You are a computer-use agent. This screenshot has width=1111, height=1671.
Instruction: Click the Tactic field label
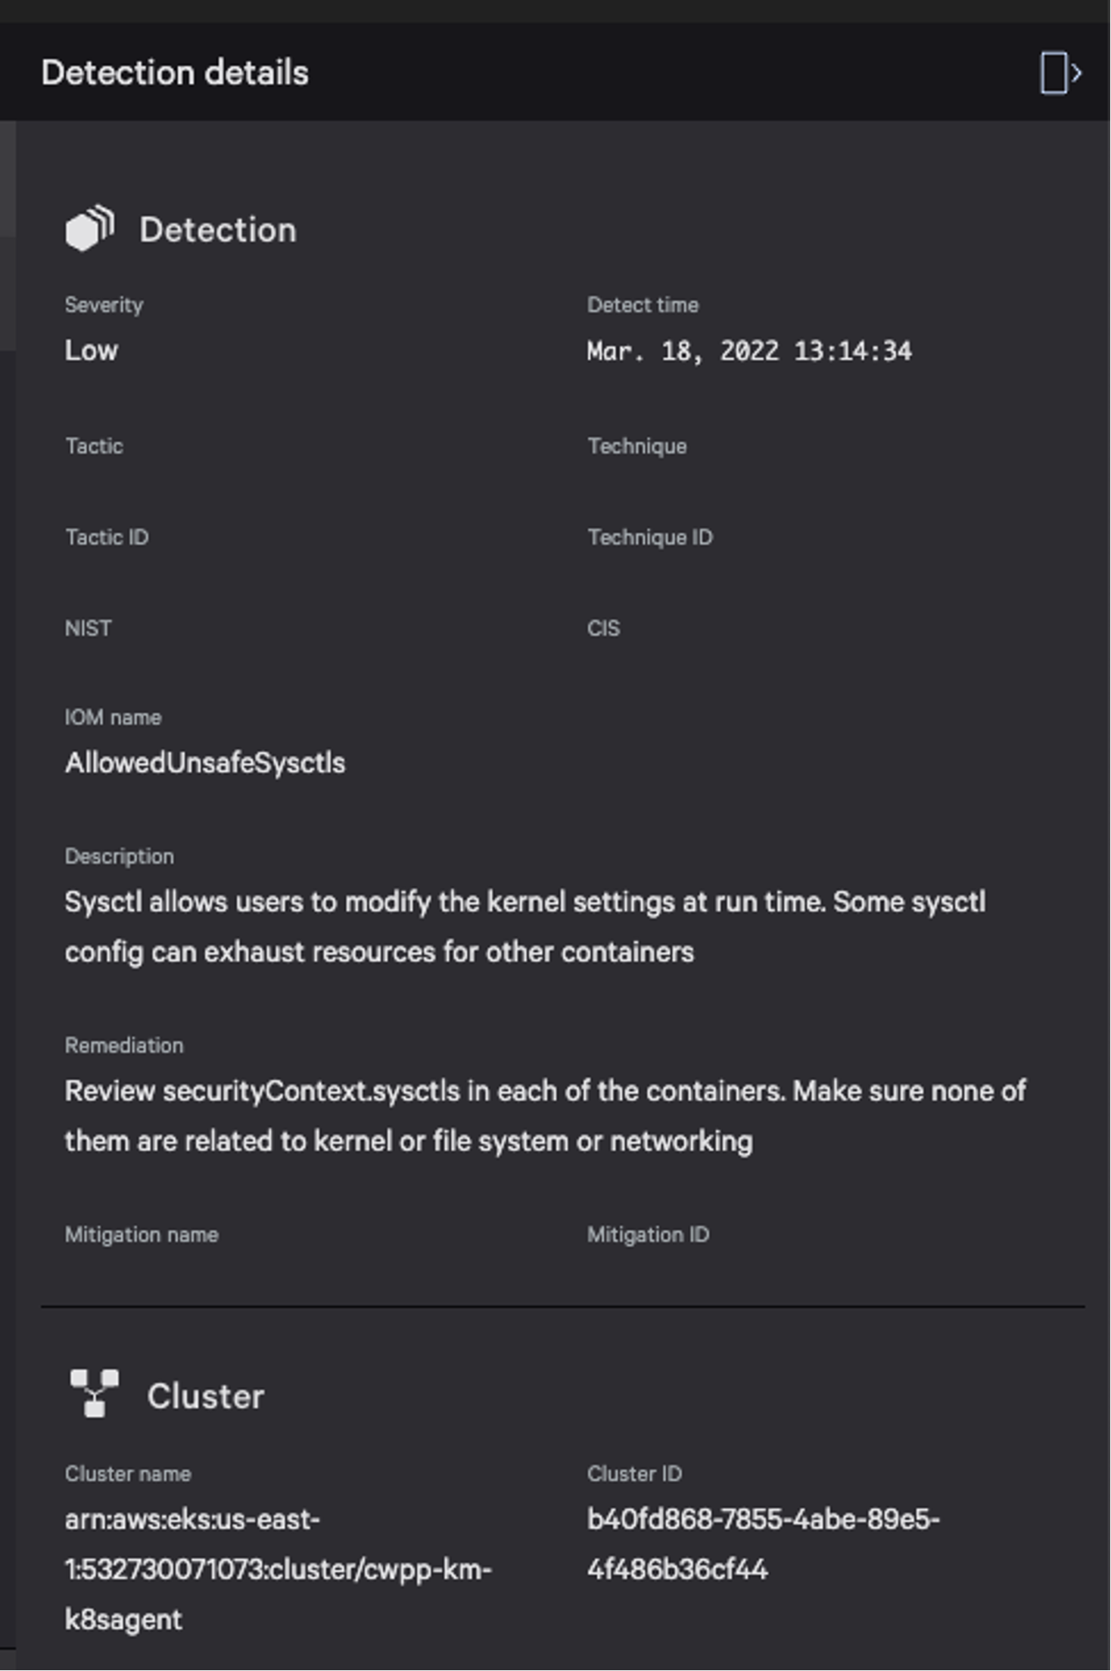pyautogui.click(x=94, y=447)
